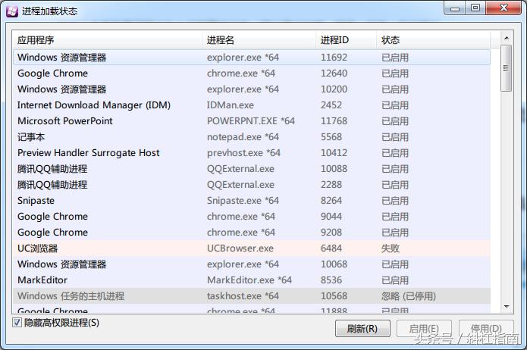The width and height of the screenshot is (527, 350).
Task: Select the Windows 任务的主机进程 row
Action: coord(252,296)
